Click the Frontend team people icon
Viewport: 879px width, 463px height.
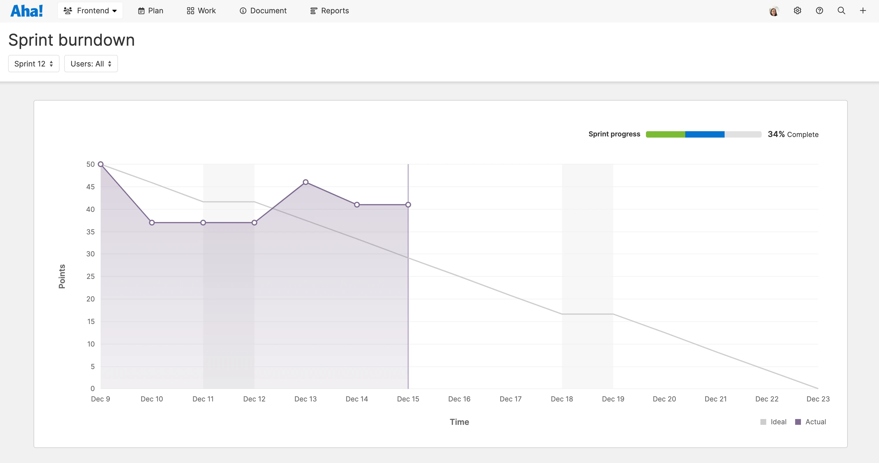68,11
